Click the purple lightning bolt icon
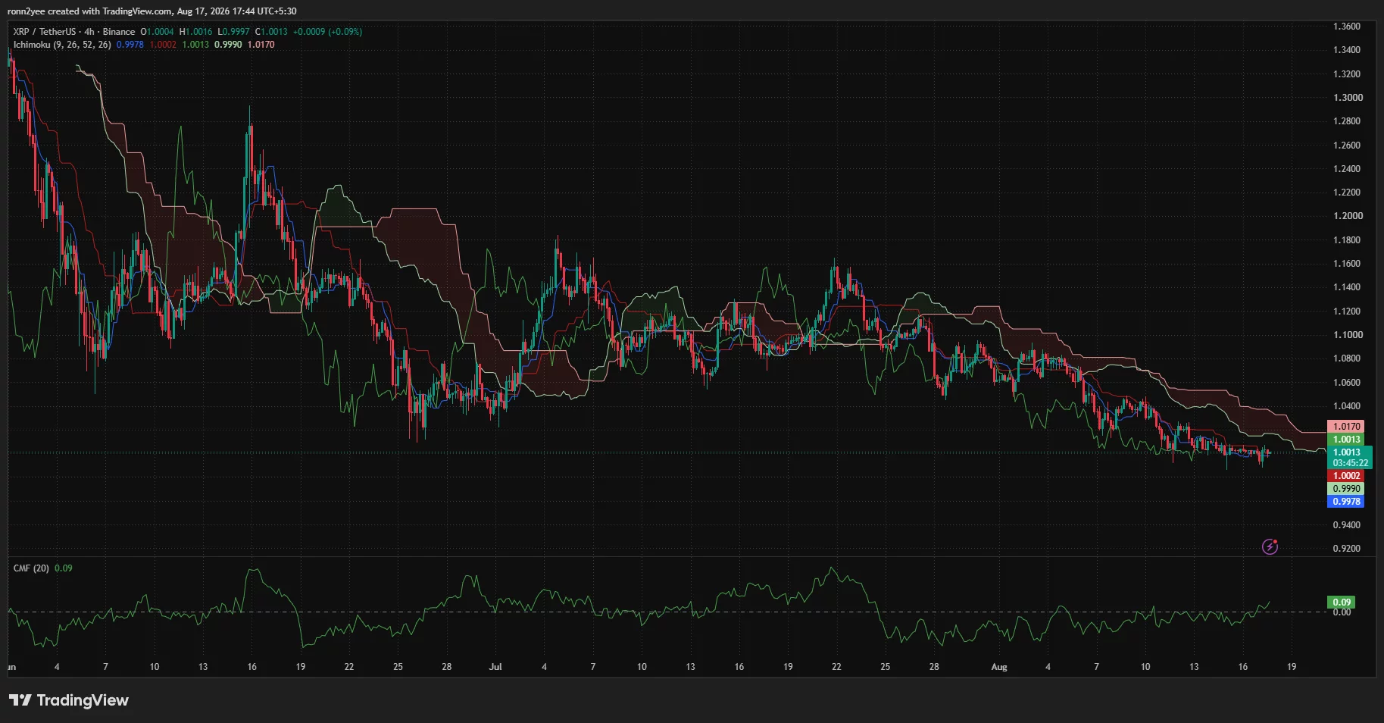1384x723 pixels. [1270, 546]
